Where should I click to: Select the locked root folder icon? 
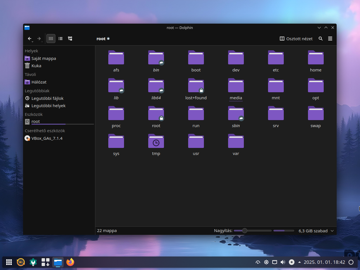click(156, 113)
